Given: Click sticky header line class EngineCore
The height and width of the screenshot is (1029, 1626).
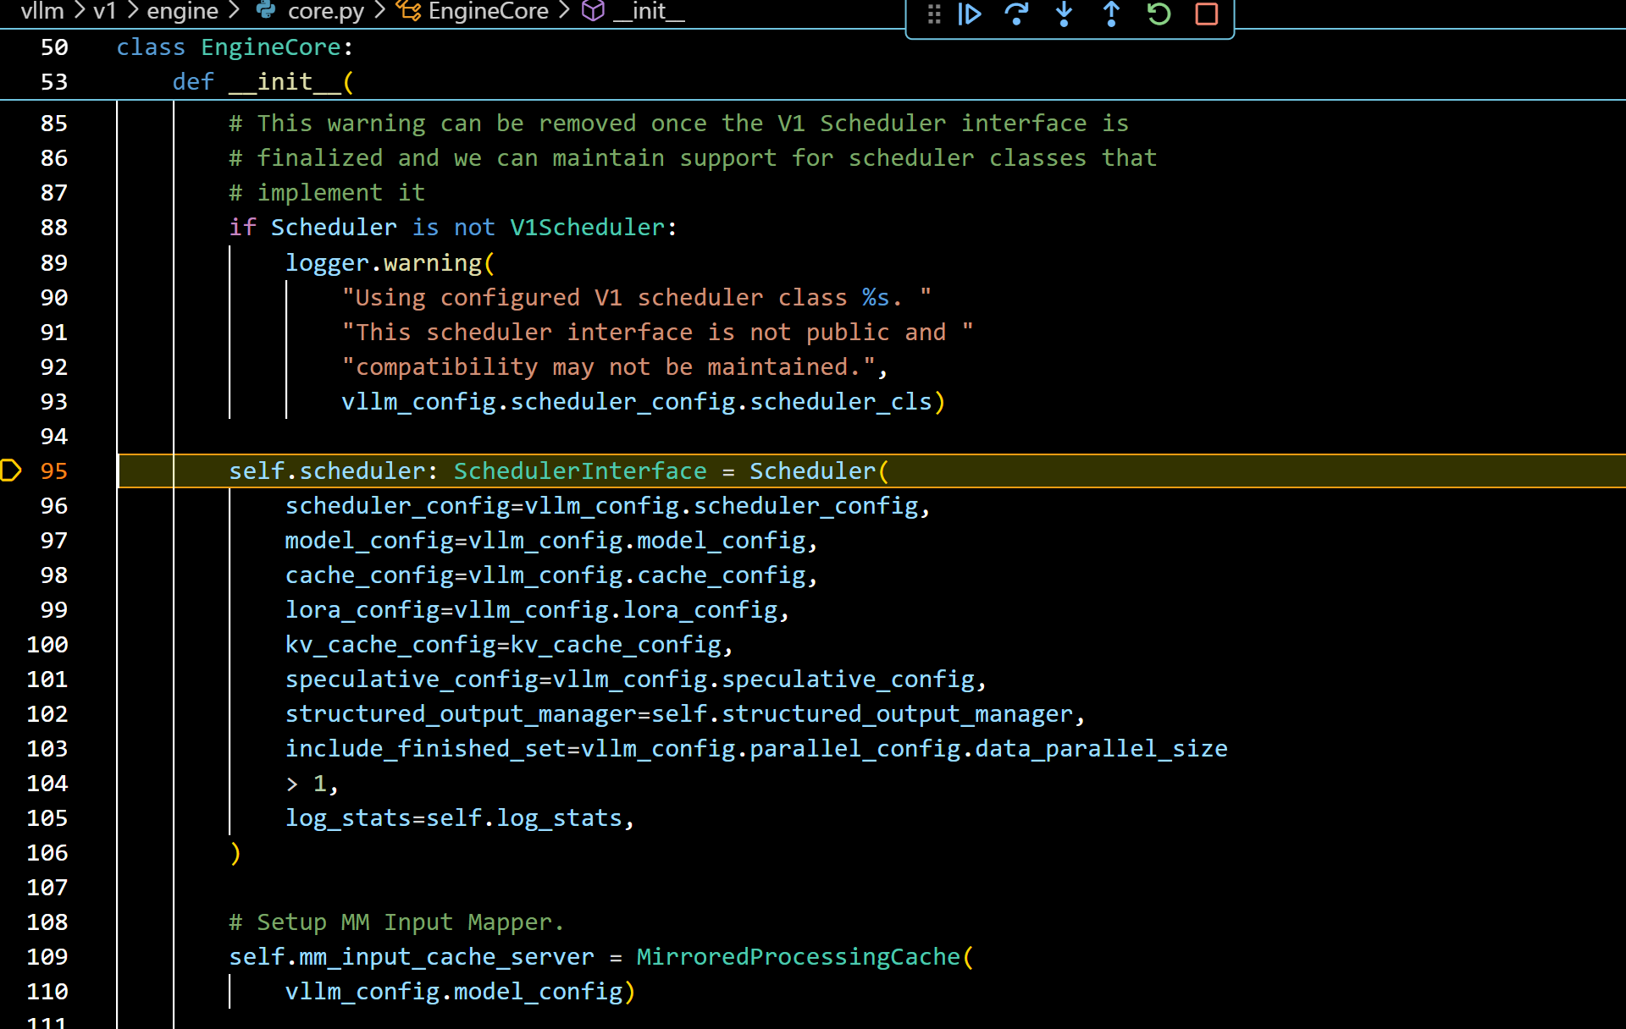Looking at the screenshot, I should coord(235,47).
